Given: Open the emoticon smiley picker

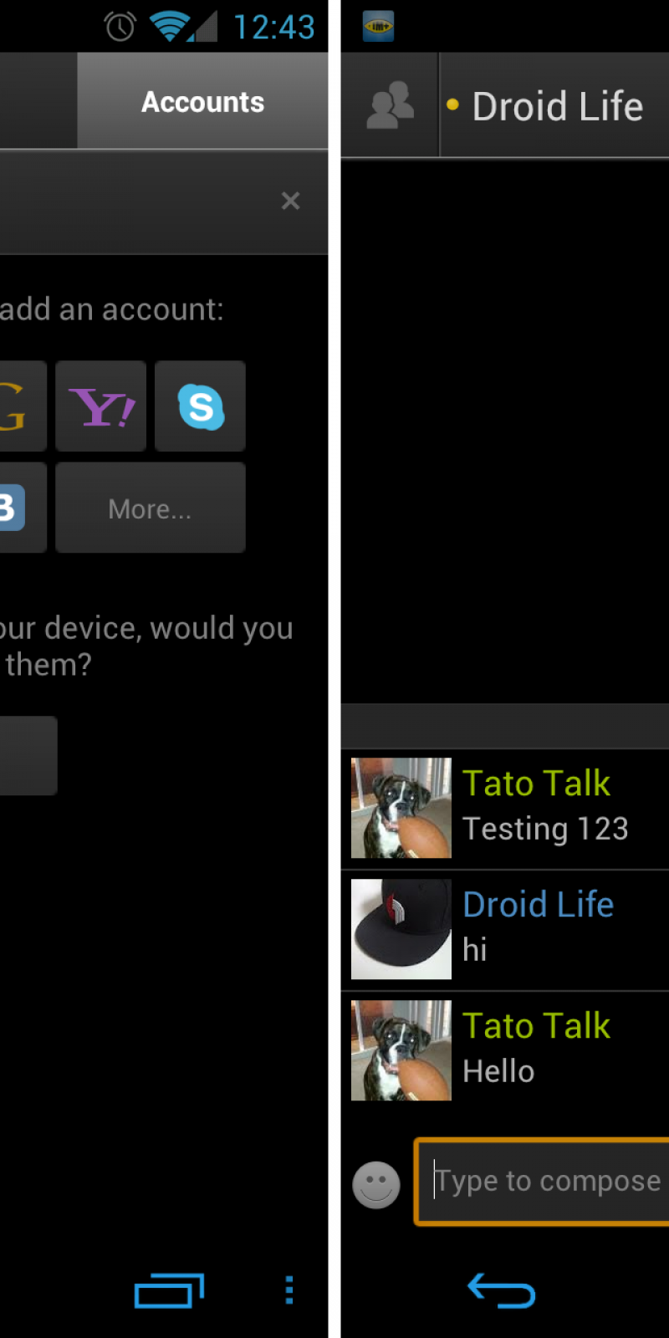Looking at the screenshot, I should click(376, 1184).
